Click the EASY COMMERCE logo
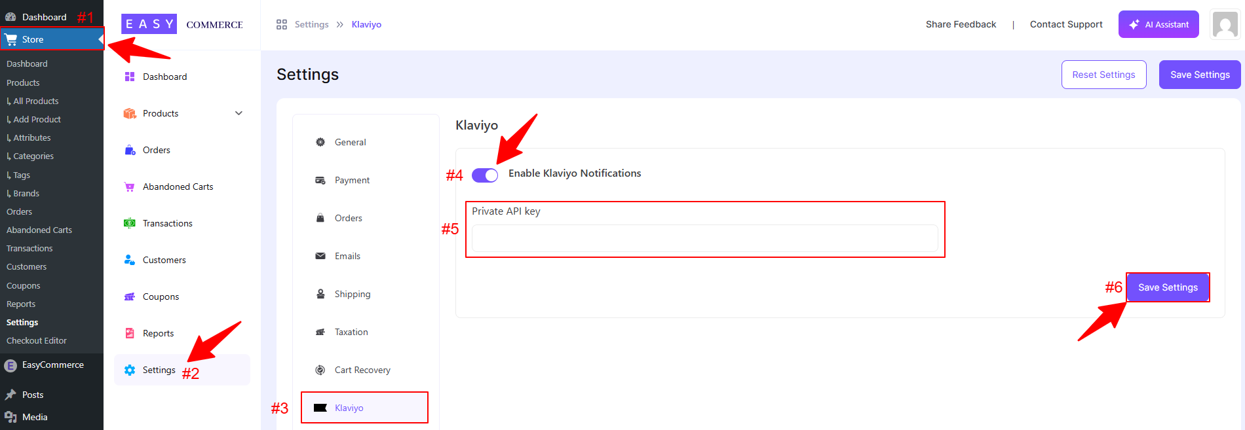Screen dimensions: 1245x430 pyautogui.click(x=182, y=24)
